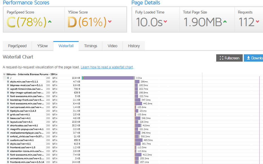This screenshot has height=164, width=263.
Task: Click the Requests red down arrow
Action: click(257, 22)
